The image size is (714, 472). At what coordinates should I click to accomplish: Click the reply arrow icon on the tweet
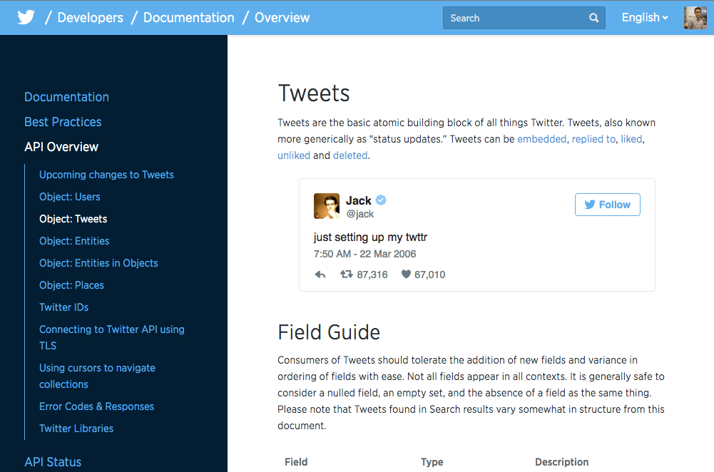(x=320, y=275)
